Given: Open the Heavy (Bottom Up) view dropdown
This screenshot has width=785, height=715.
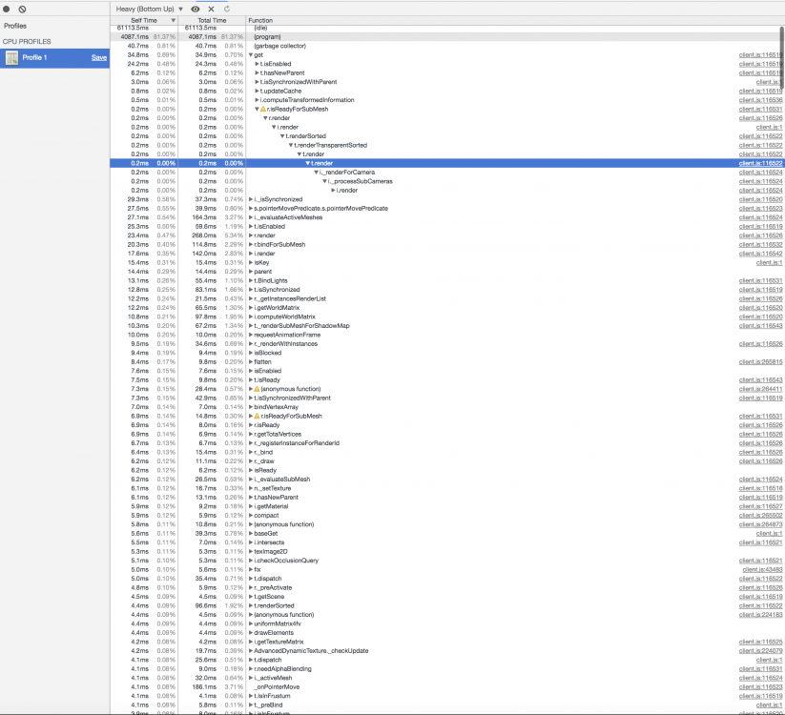Looking at the screenshot, I should tap(149, 8).
